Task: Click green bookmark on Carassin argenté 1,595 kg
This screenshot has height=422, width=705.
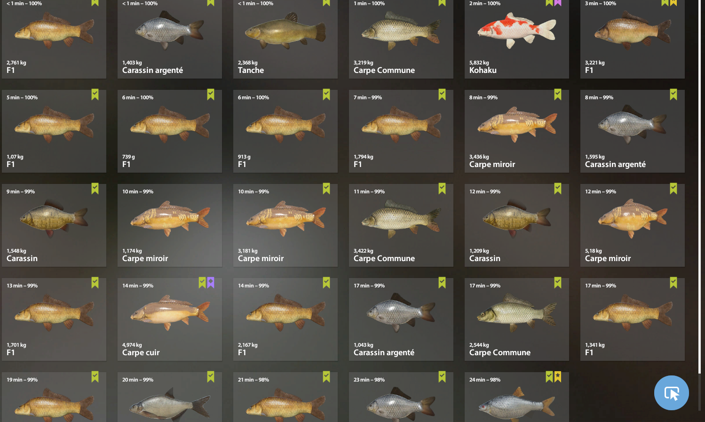Action: [x=673, y=95]
